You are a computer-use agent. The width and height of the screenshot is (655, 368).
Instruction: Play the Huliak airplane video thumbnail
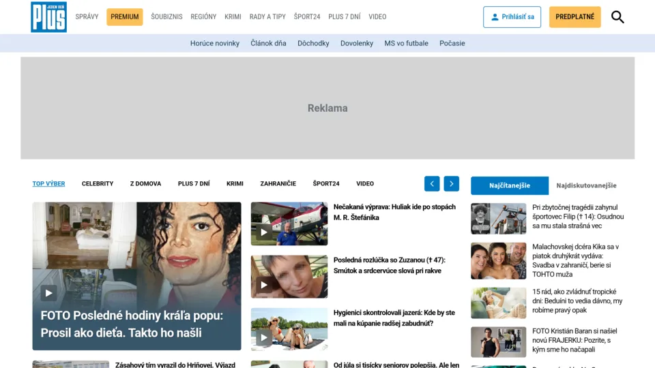(x=263, y=232)
